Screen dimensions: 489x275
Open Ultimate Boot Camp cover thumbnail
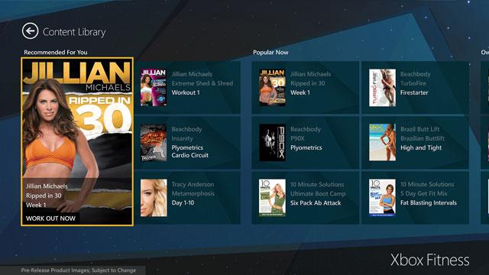(272, 198)
